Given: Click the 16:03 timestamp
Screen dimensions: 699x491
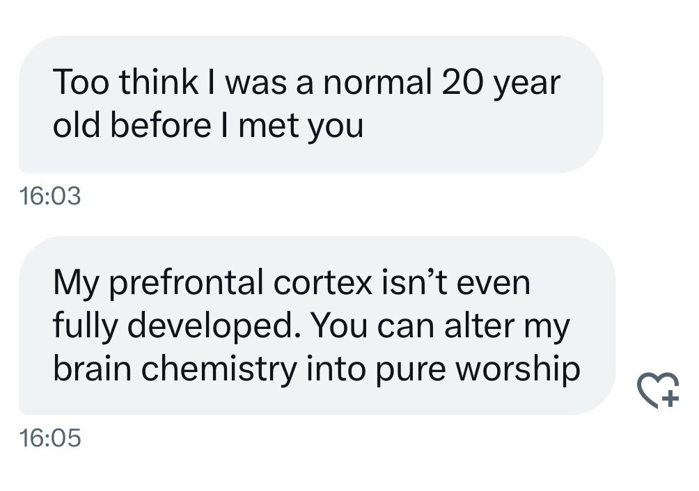Looking at the screenshot, I should [50, 197].
